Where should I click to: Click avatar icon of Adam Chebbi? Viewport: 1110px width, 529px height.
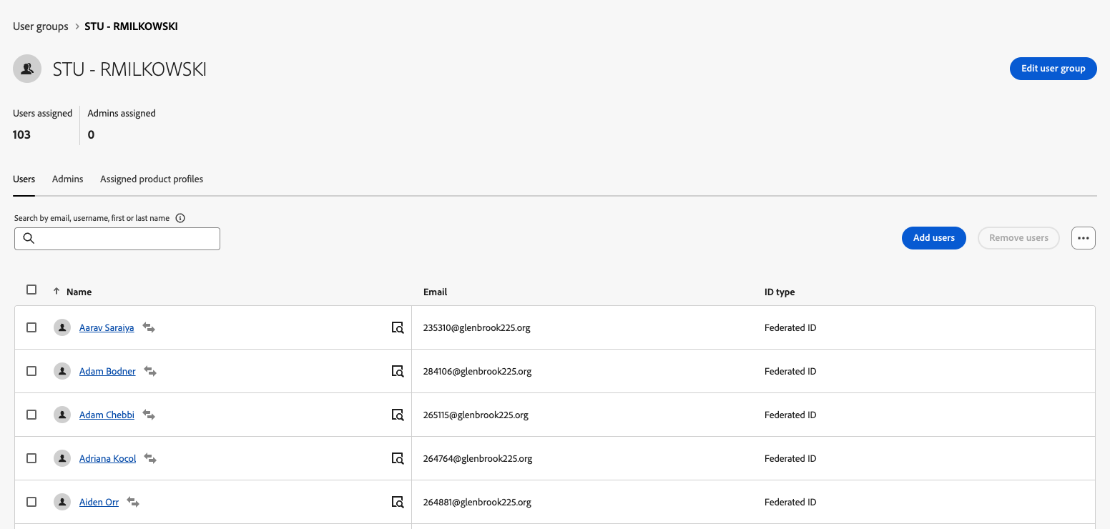62,415
